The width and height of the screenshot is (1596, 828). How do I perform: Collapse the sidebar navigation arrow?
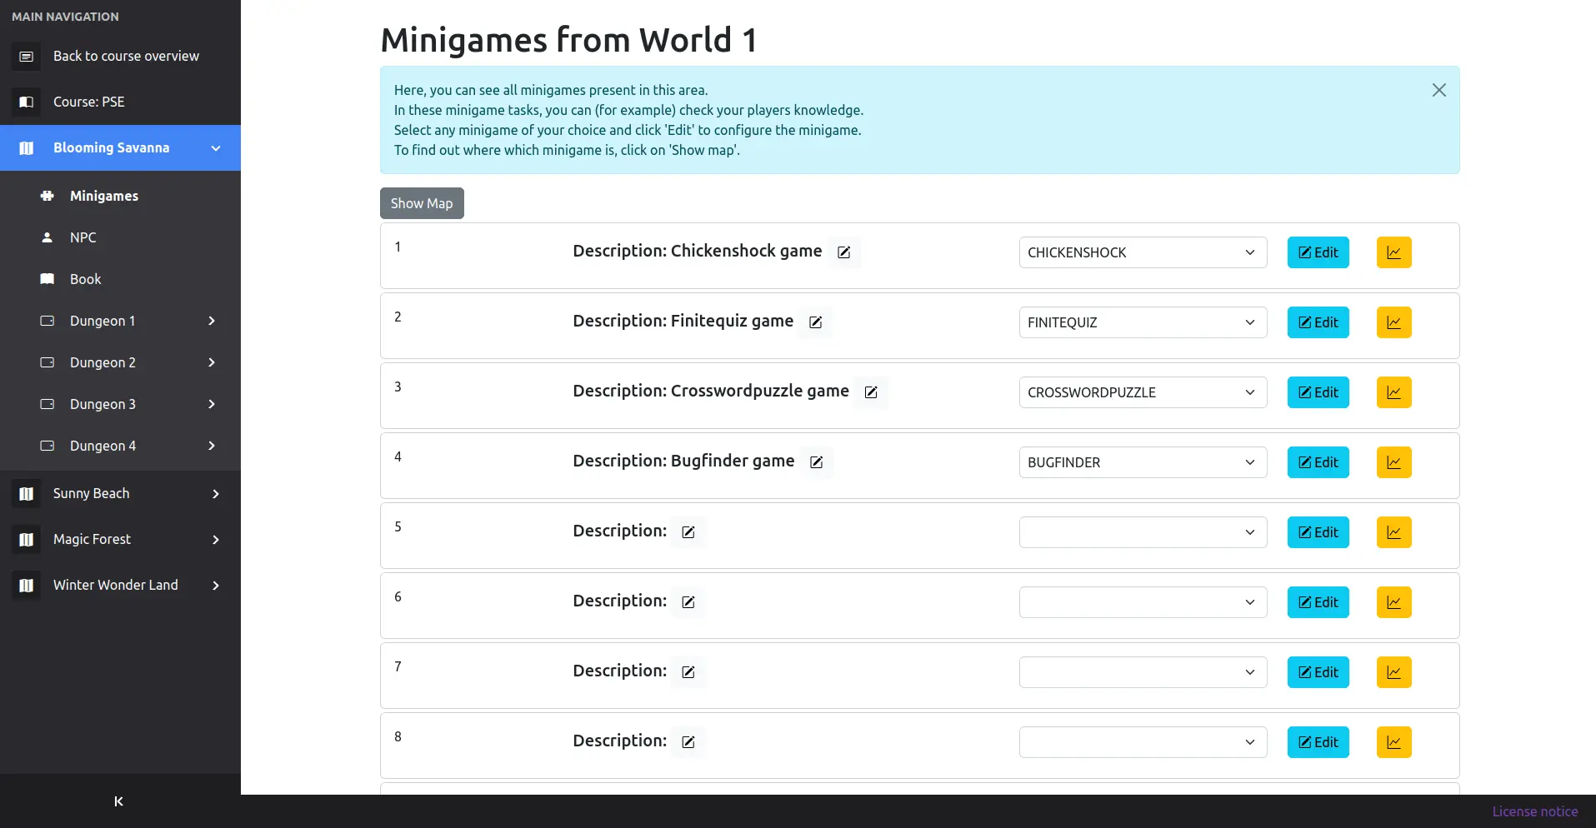click(x=118, y=801)
